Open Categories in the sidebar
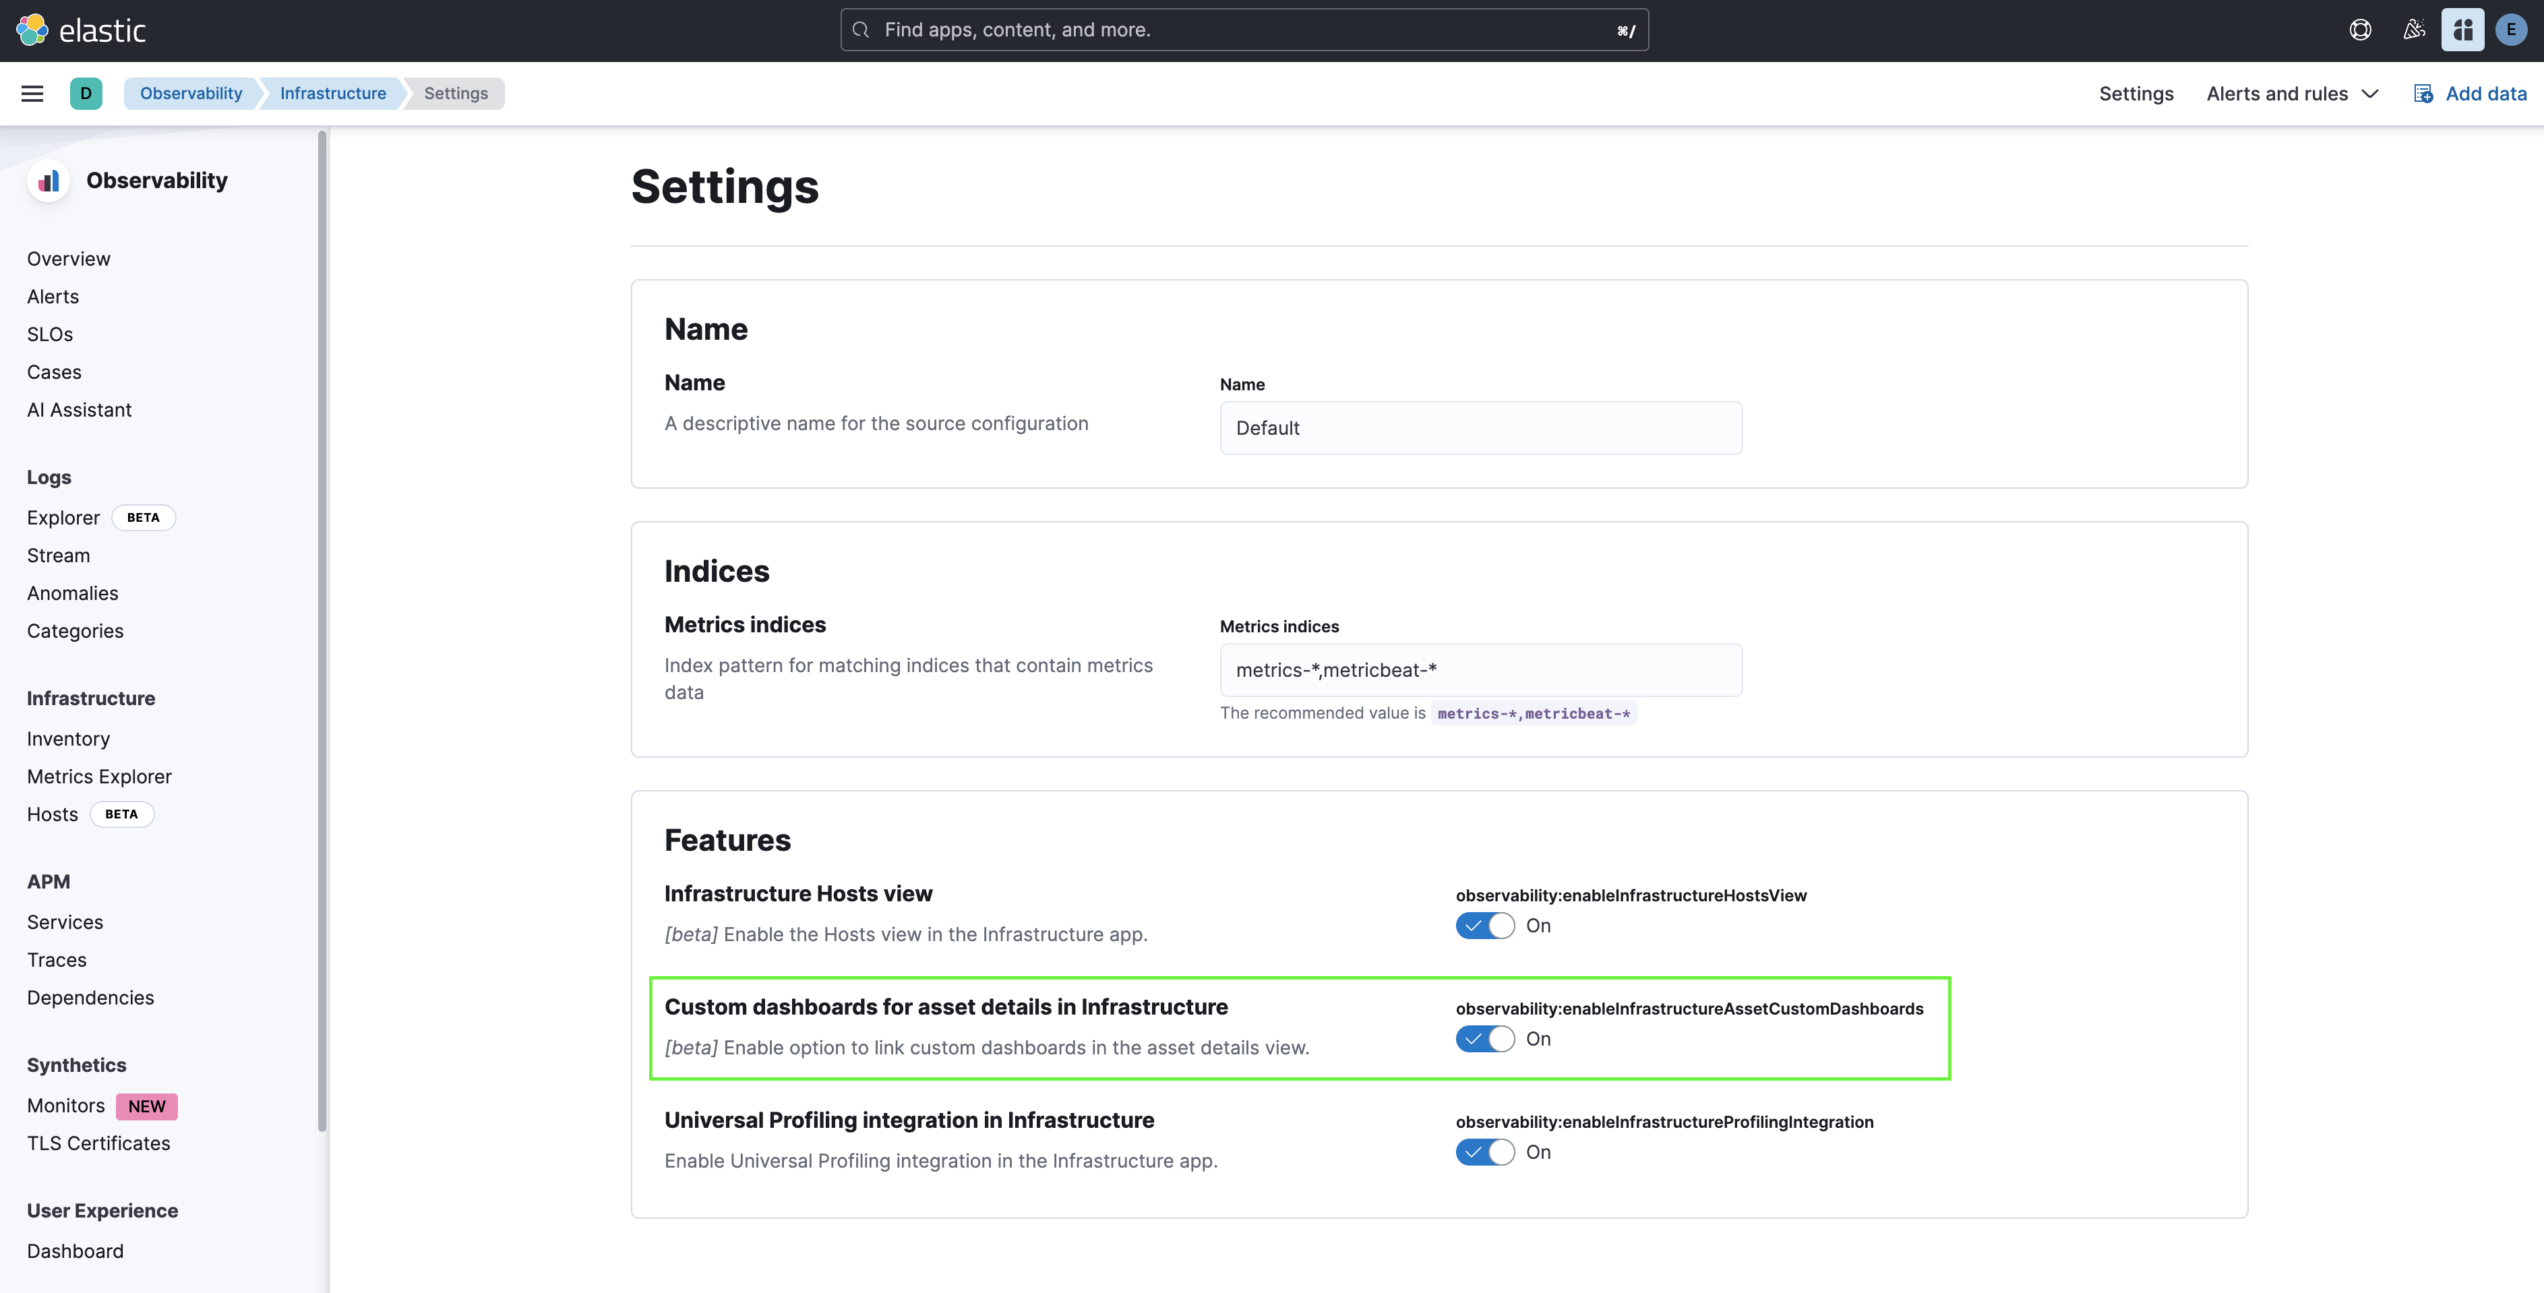The height and width of the screenshot is (1293, 2544). [x=75, y=631]
